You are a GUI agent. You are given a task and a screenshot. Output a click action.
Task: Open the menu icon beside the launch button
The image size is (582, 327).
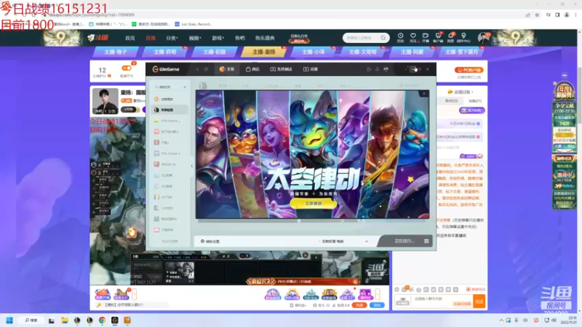click(426, 241)
